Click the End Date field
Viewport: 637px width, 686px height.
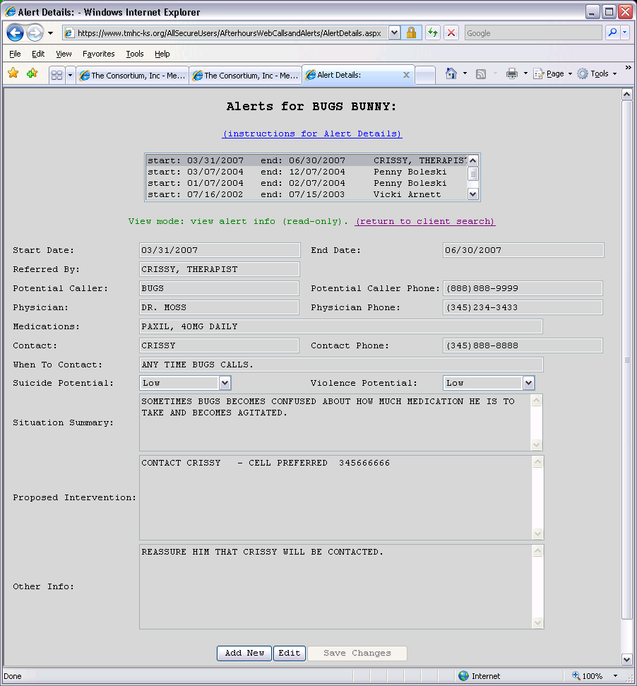523,250
